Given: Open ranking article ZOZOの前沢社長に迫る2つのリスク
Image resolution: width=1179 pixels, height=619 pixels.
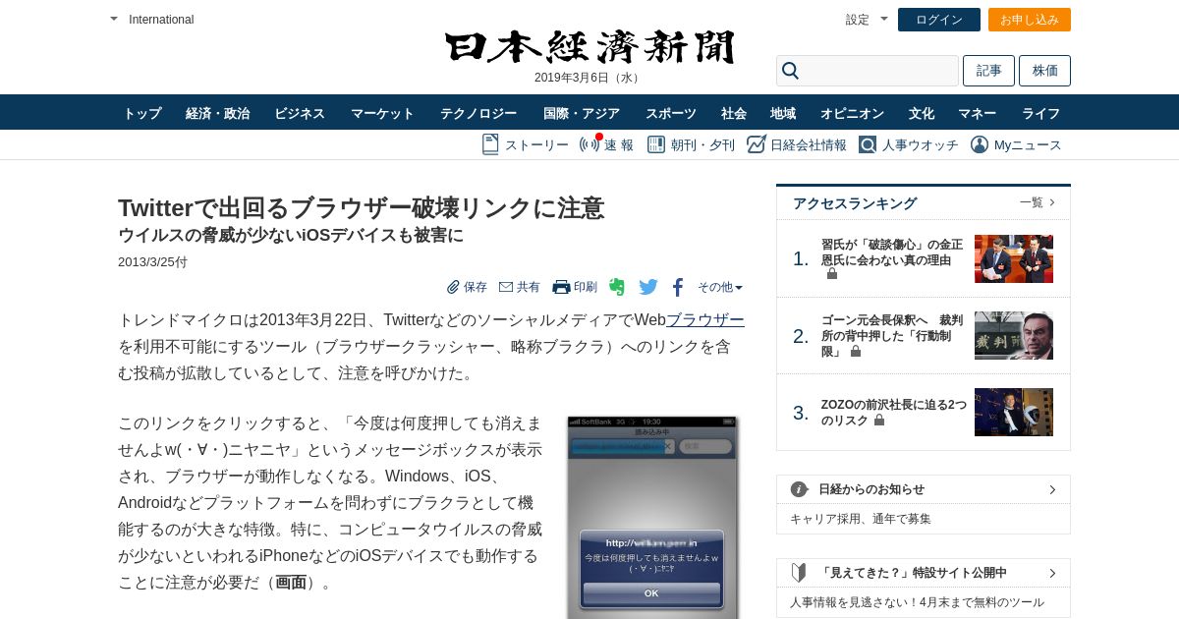Looking at the screenshot, I should pos(893,412).
